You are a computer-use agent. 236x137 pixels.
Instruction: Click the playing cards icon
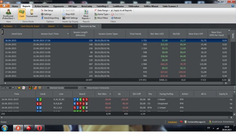click(24, 88)
